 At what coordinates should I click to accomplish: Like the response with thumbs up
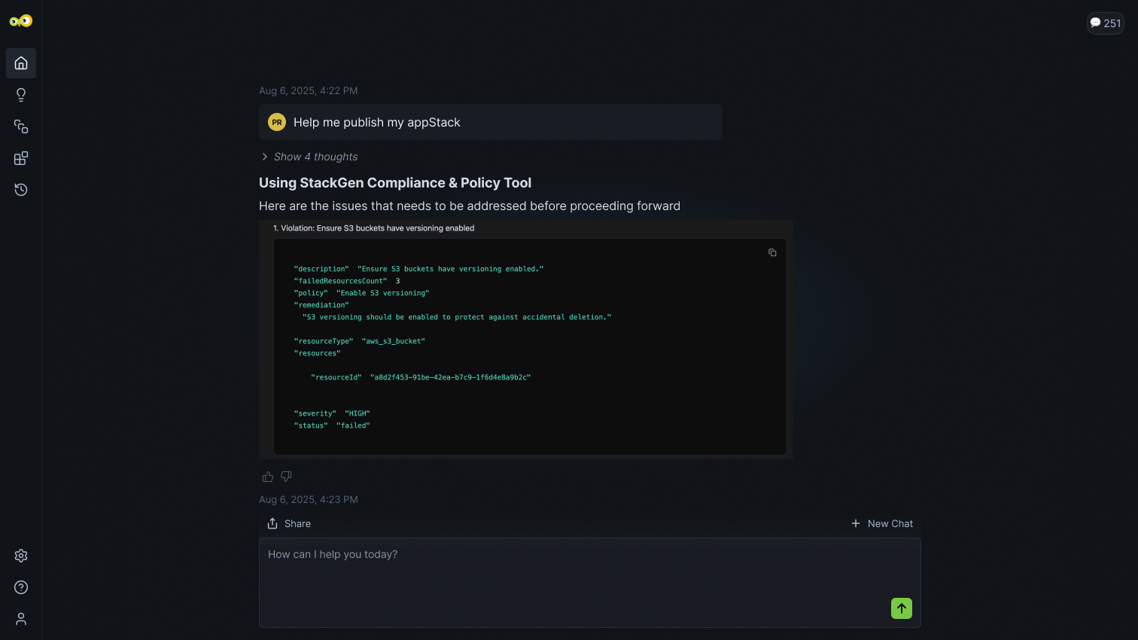(x=267, y=477)
